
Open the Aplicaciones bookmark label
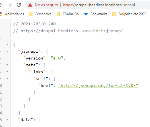point(15,14)
